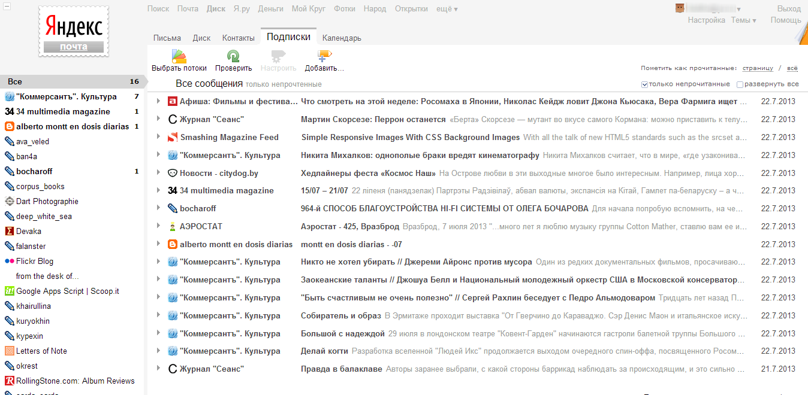Click the Blogger icon of alberto montt in sidebar
This screenshot has width=808, height=395.
(10, 126)
